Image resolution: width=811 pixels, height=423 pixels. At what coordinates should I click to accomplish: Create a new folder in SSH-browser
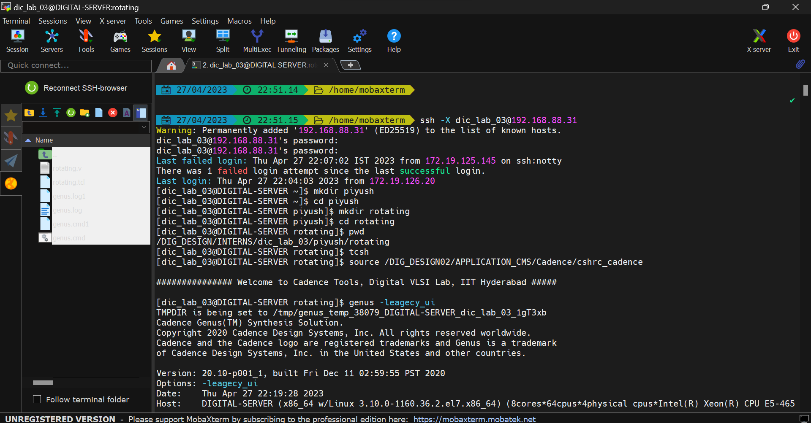point(84,113)
